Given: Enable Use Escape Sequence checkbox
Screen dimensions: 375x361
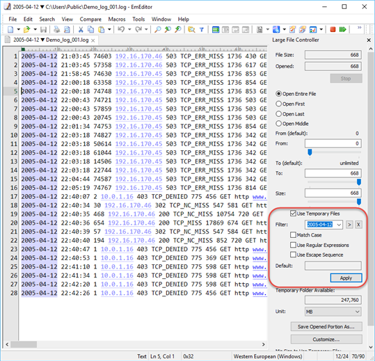Looking at the screenshot, I should tap(293, 255).
